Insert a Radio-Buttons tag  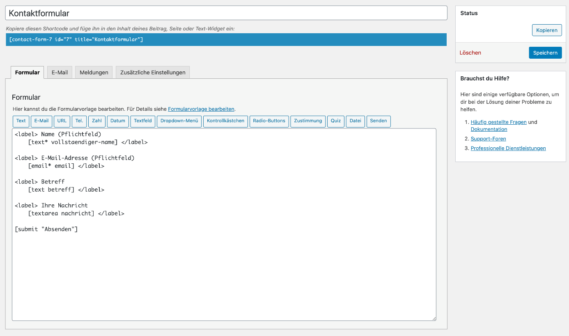pos(269,121)
